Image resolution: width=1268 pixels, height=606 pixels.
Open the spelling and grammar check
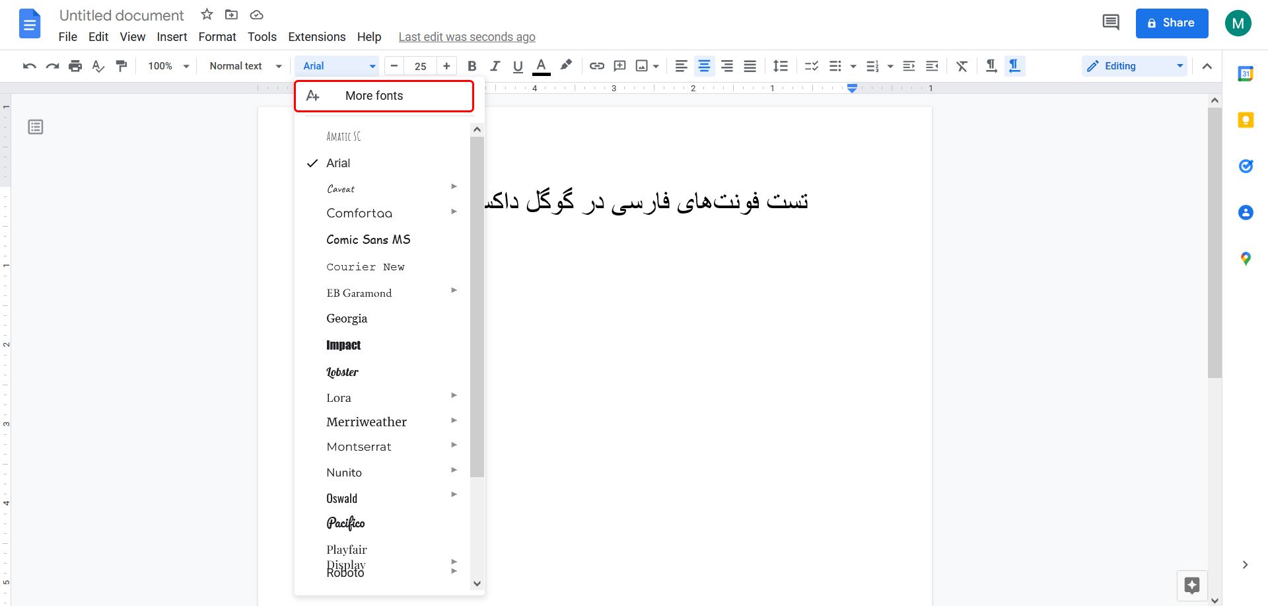click(x=98, y=65)
